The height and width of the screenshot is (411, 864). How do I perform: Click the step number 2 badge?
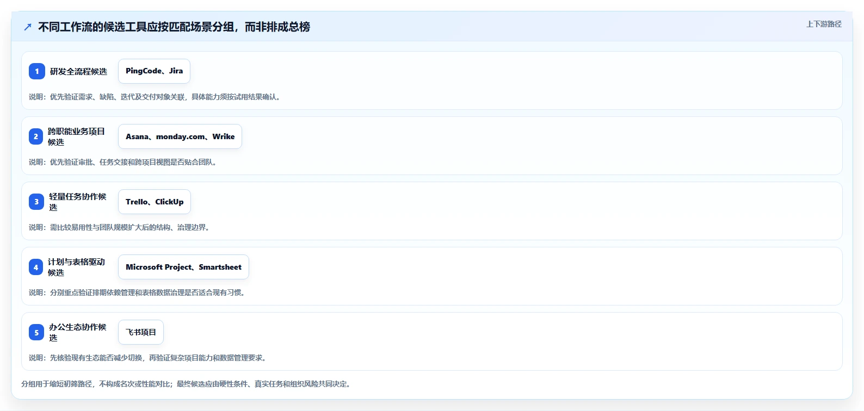(x=36, y=136)
